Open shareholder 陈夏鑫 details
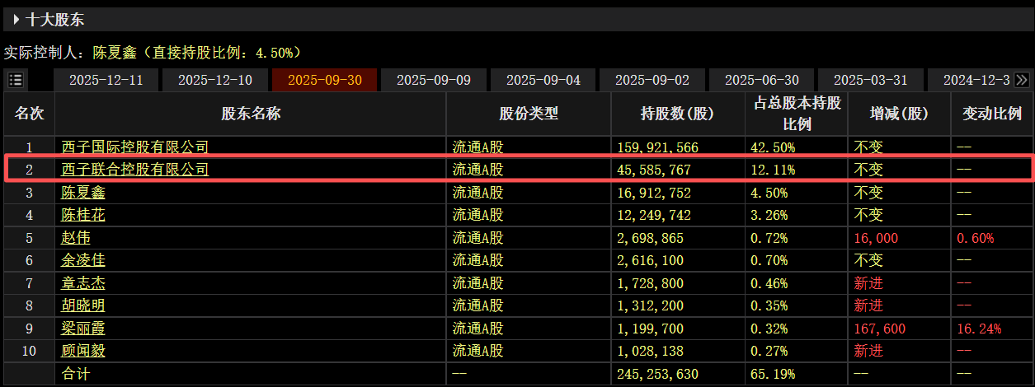1035x387 pixels. tap(84, 193)
